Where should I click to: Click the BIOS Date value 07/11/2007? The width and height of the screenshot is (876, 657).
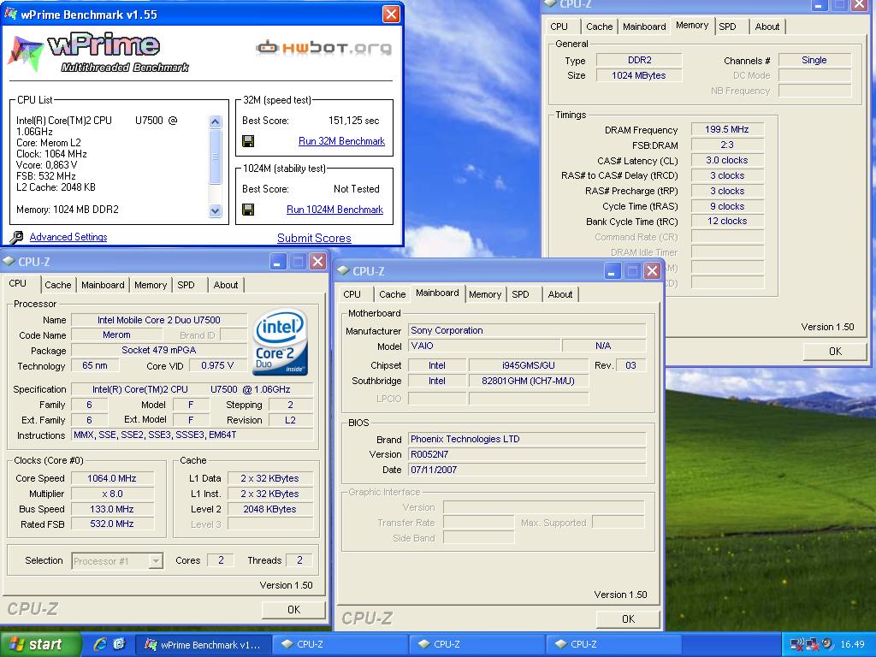click(527, 470)
